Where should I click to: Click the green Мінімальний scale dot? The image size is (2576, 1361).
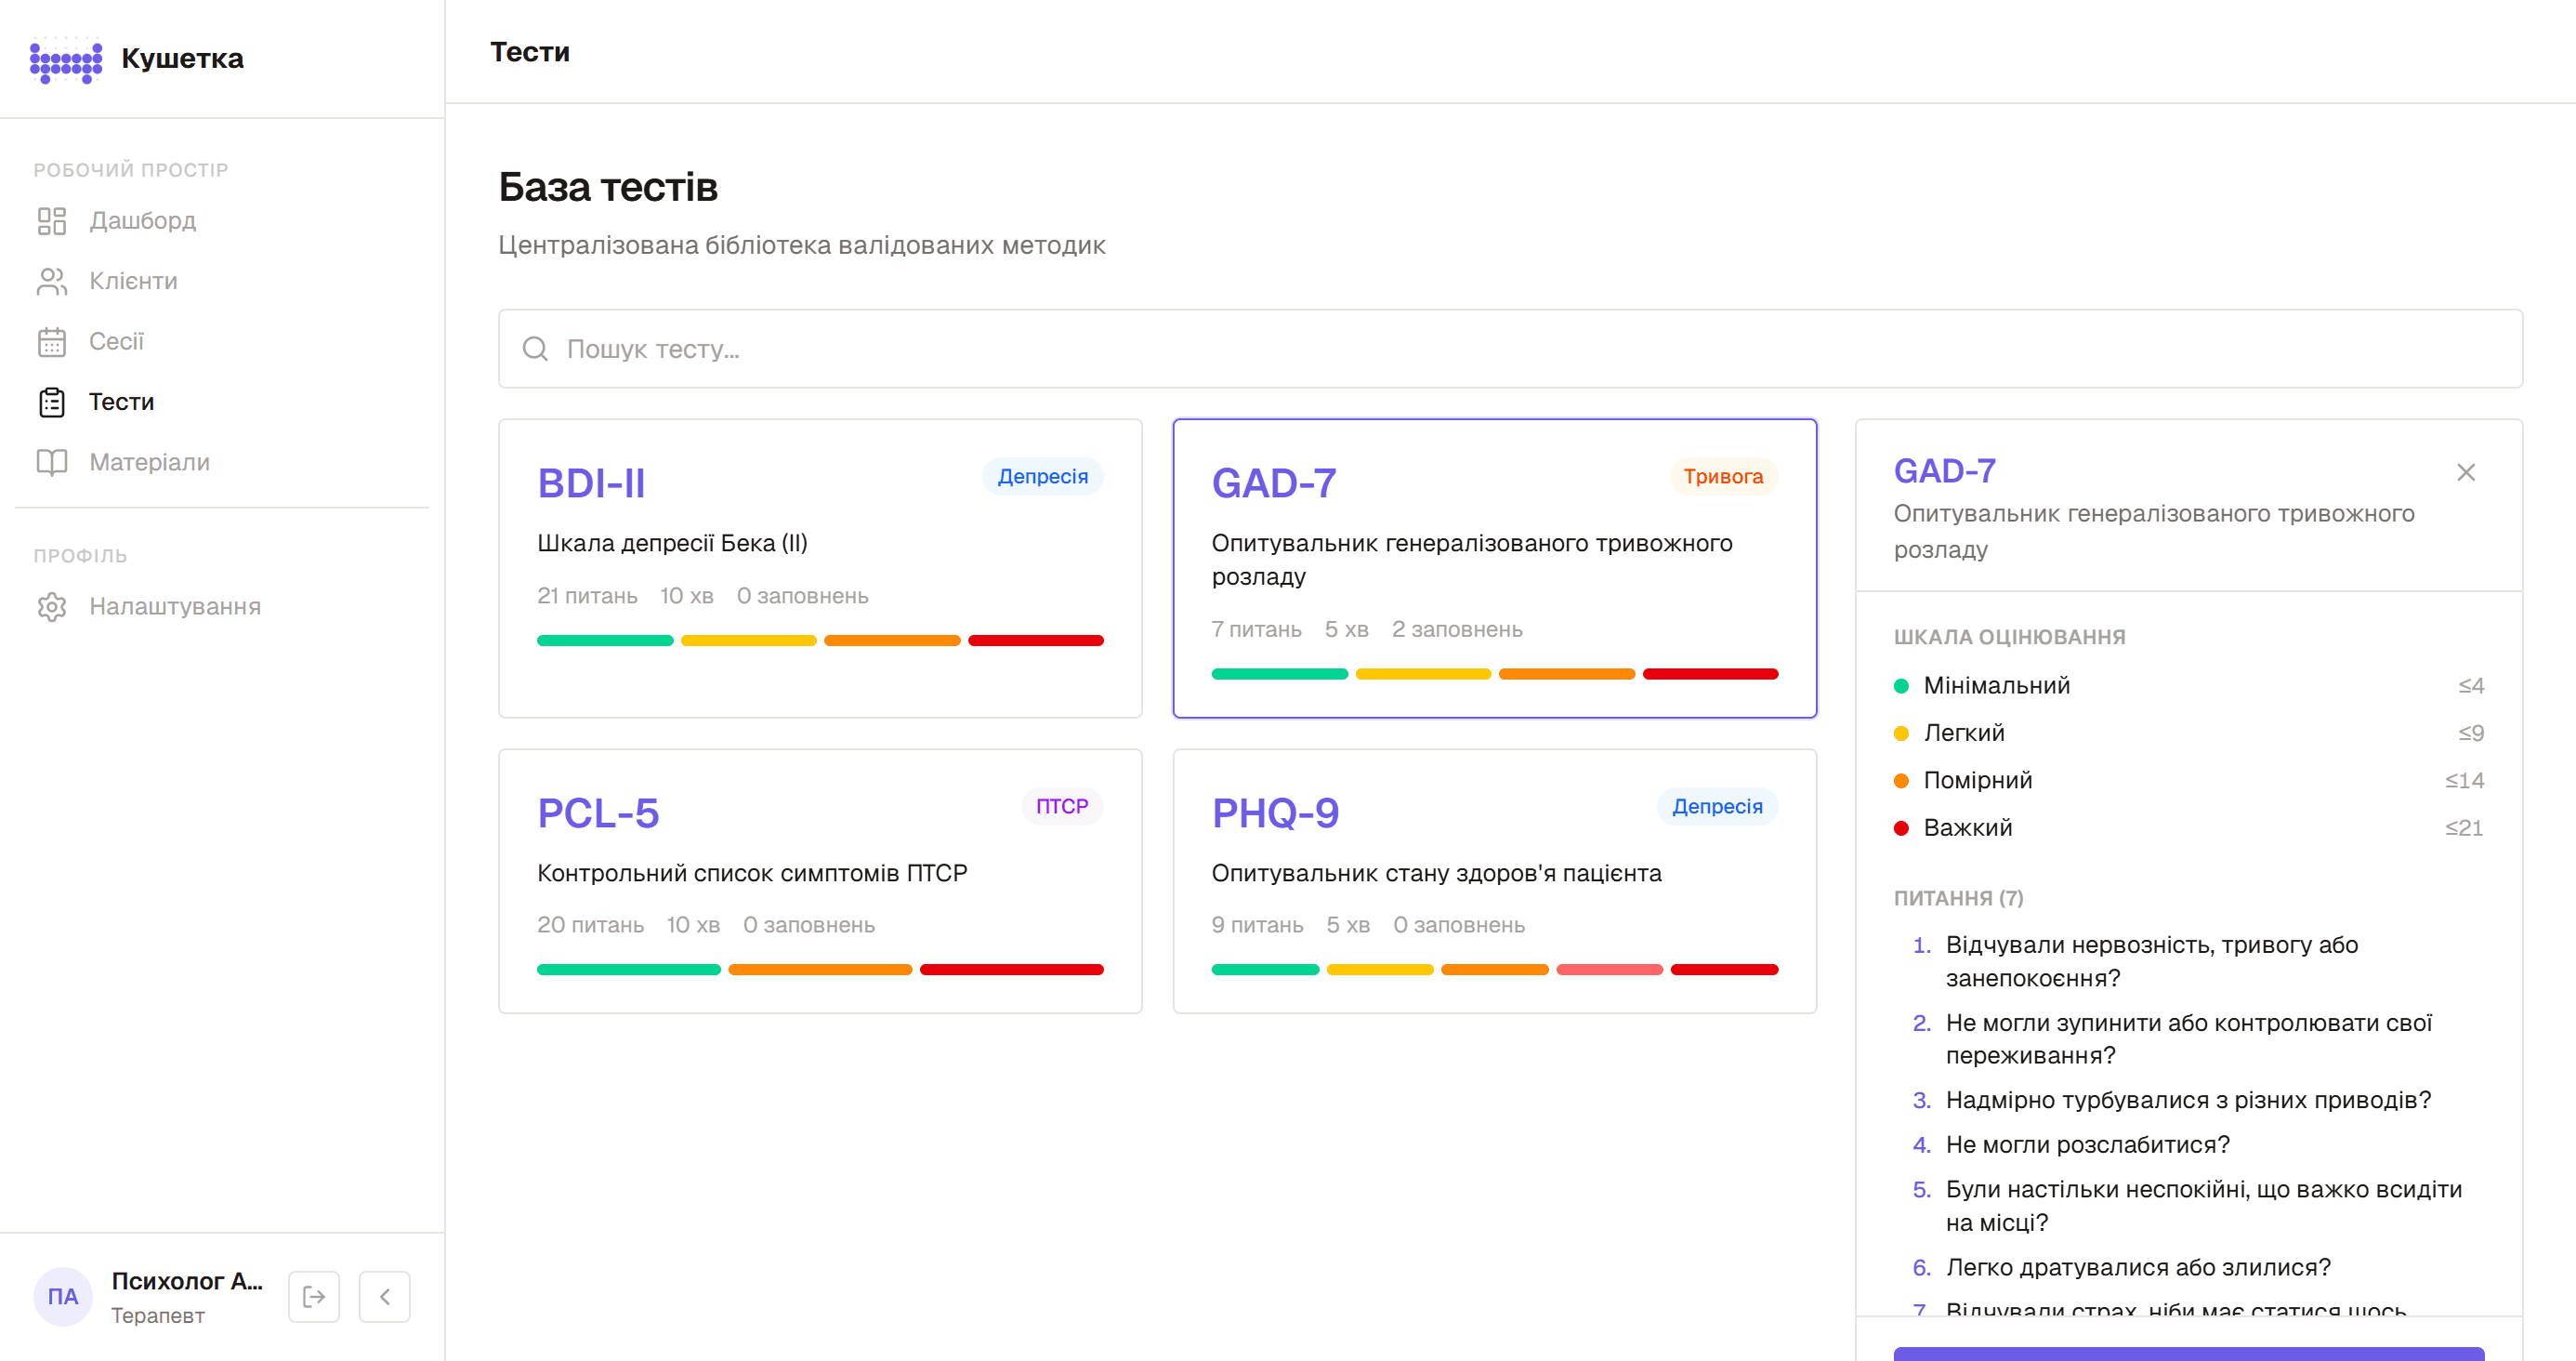(x=1901, y=685)
